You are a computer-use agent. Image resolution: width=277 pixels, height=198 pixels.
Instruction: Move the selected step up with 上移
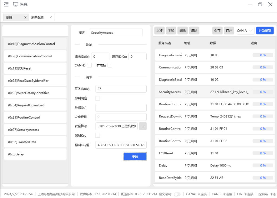159,30
